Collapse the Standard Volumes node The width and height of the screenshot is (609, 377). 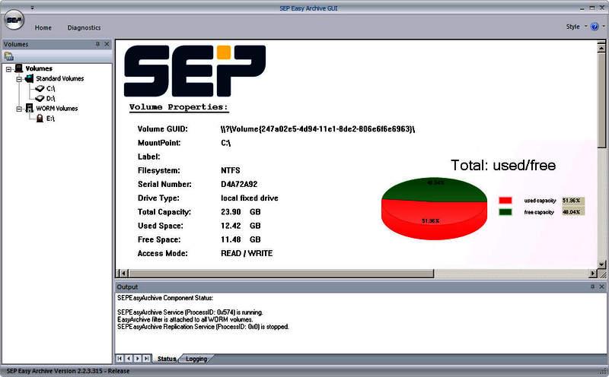click(18, 79)
